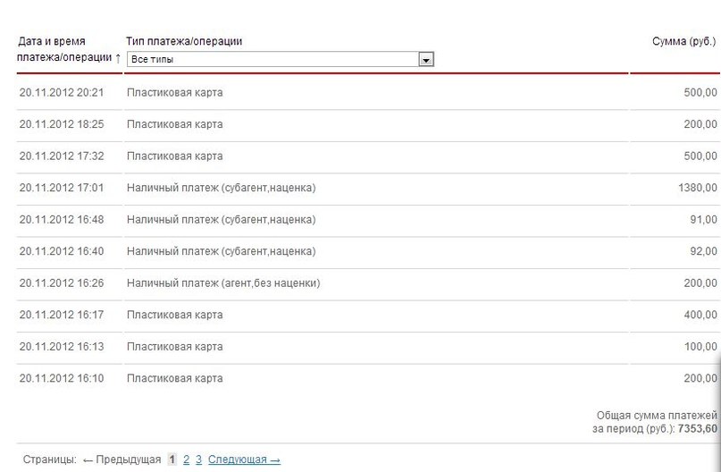Open the payment type dropdown arrow
This screenshot has width=721, height=472.
(426, 59)
